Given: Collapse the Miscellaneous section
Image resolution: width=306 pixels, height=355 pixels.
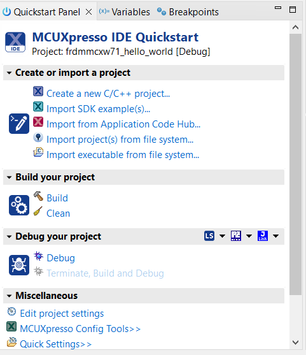Looking at the screenshot, I should (x=10, y=296).
